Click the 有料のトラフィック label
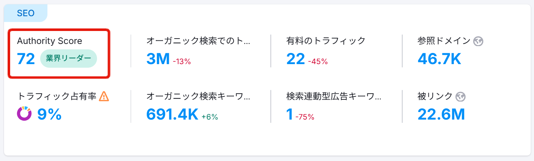Screen dimensions: 534x161 pyautogui.click(x=325, y=41)
